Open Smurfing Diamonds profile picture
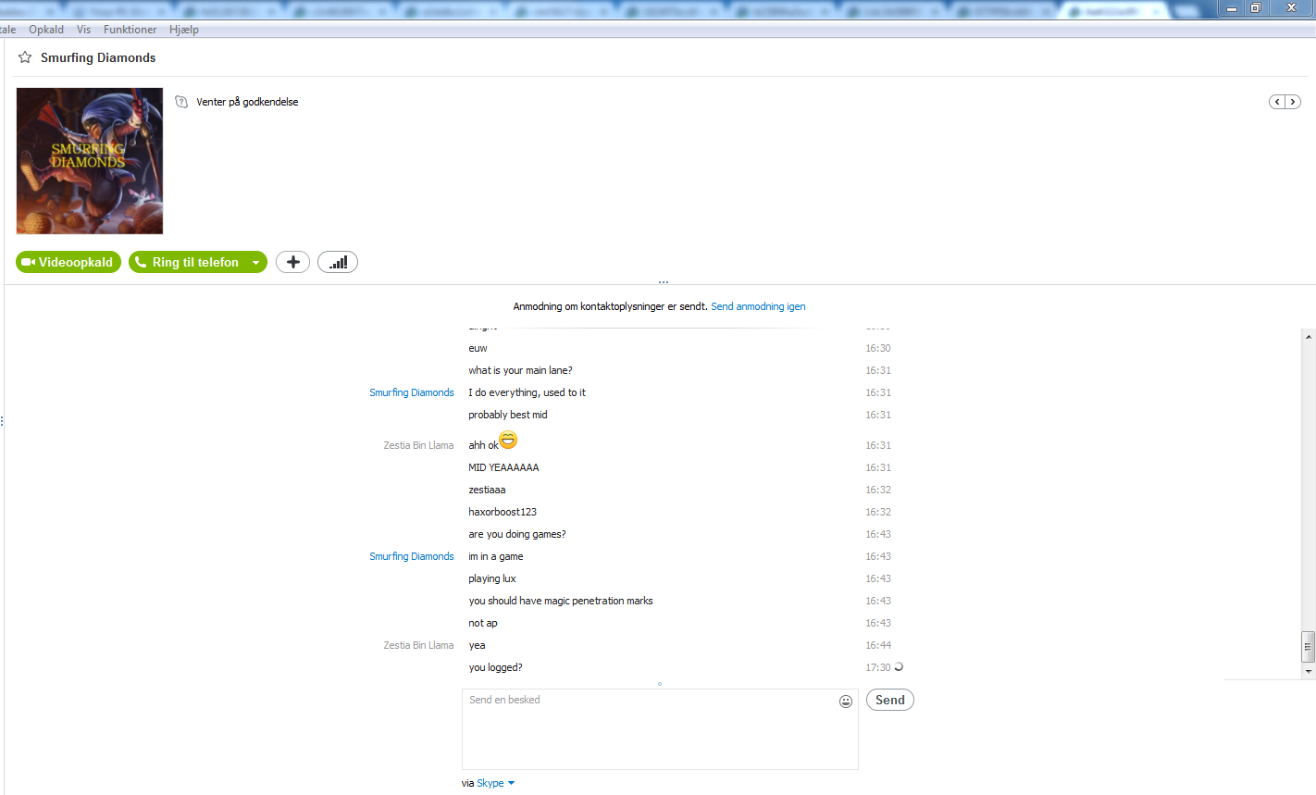This screenshot has height=795, width=1316. point(90,161)
